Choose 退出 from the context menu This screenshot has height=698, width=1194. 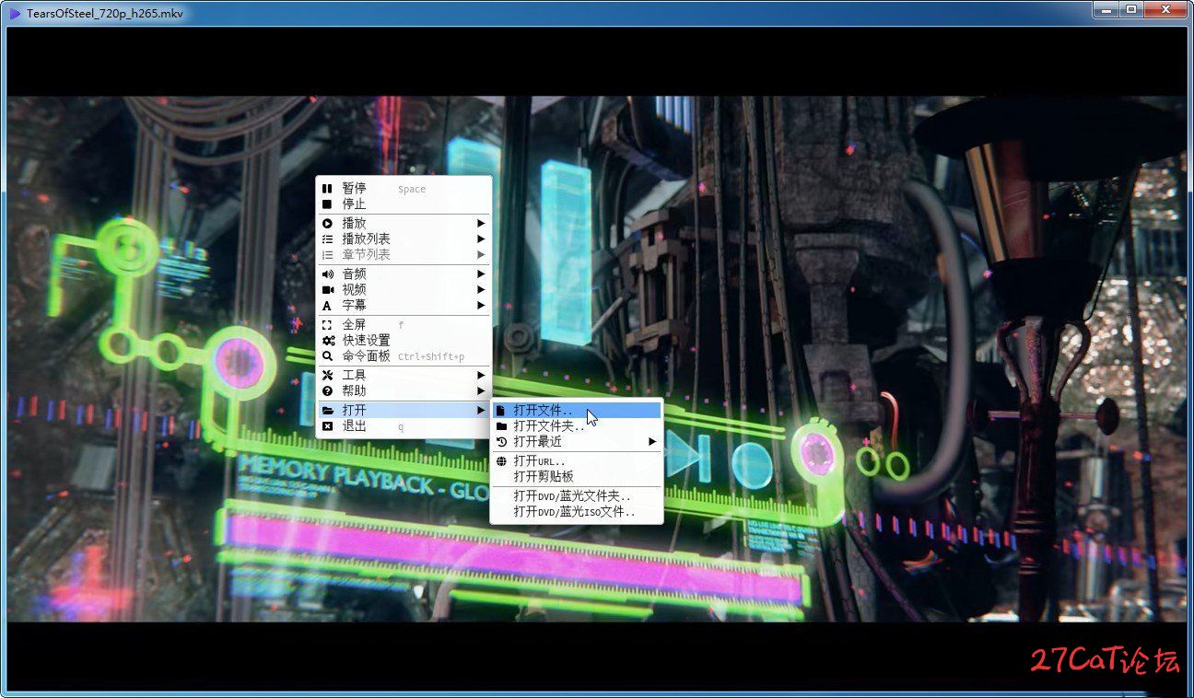(404, 426)
